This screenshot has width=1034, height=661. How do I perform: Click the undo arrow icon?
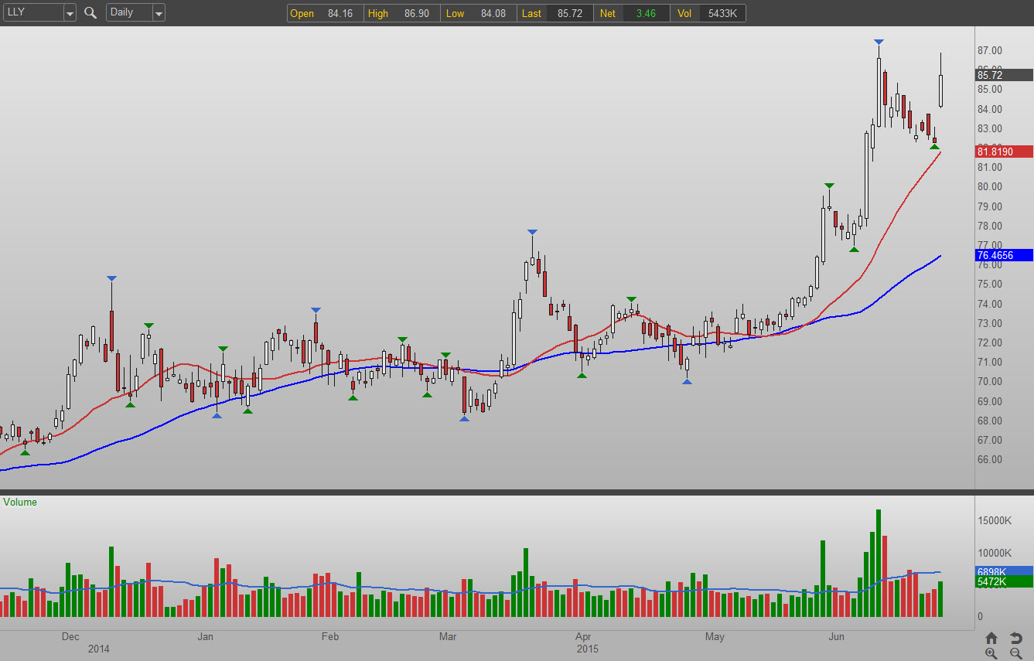1016,638
